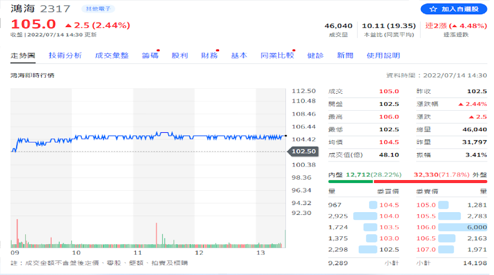Click the 105.0 main price figure
This screenshot has width=494, height=275.
[x=34, y=24]
